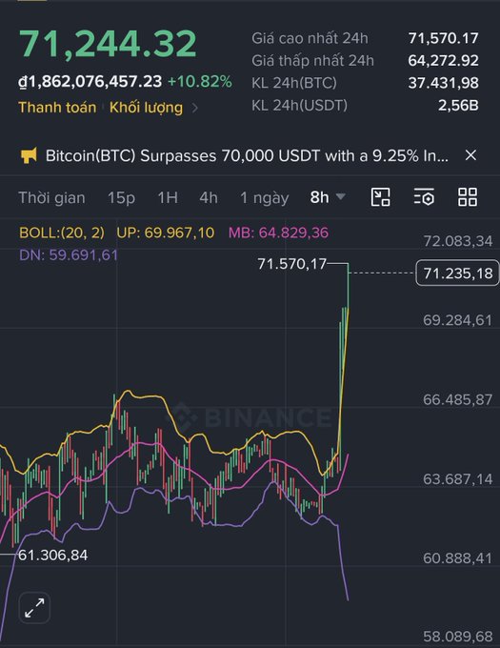Tap the 24h high value 71,570.17
The image size is (500, 648).
pyautogui.click(x=444, y=38)
